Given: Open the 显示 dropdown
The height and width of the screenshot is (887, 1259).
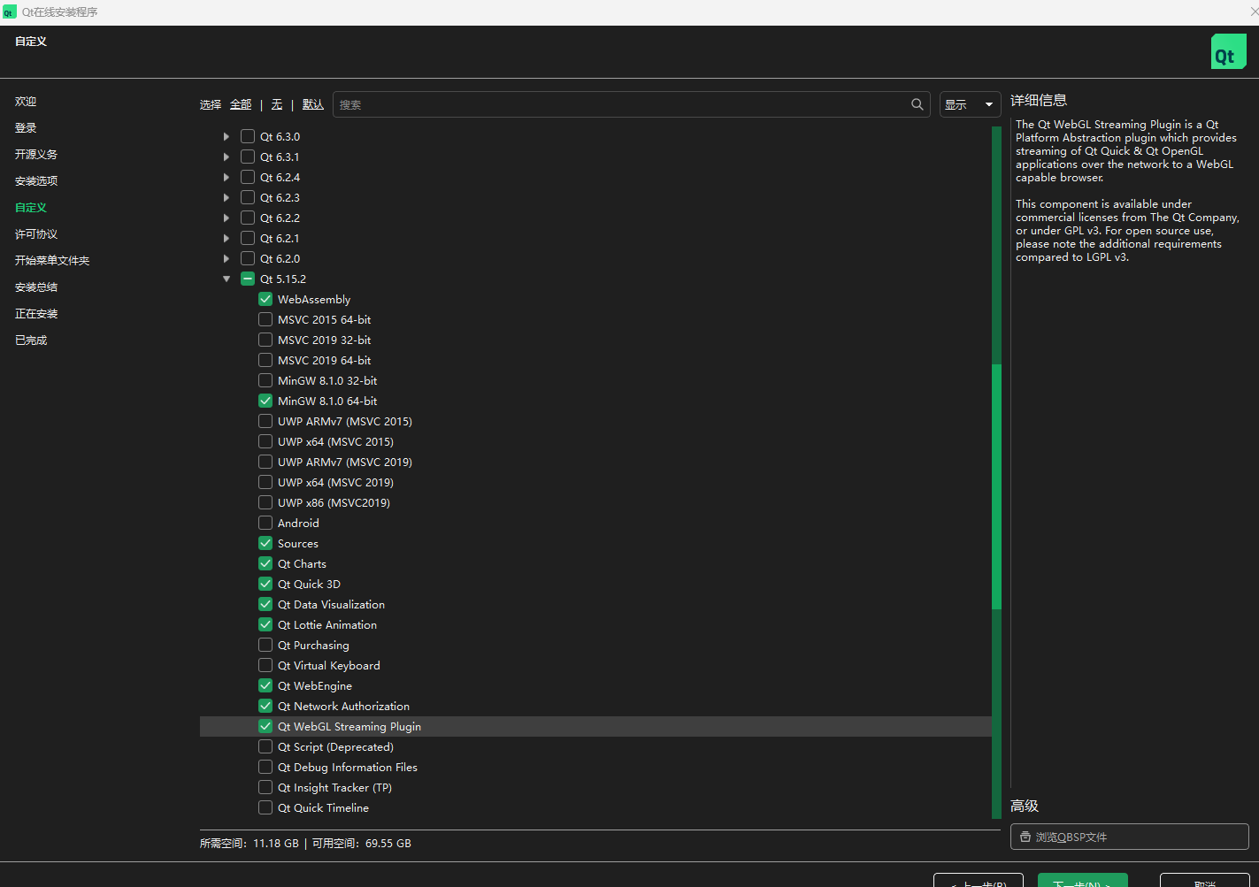Looking at the screenshot, I should pos(970,104).
